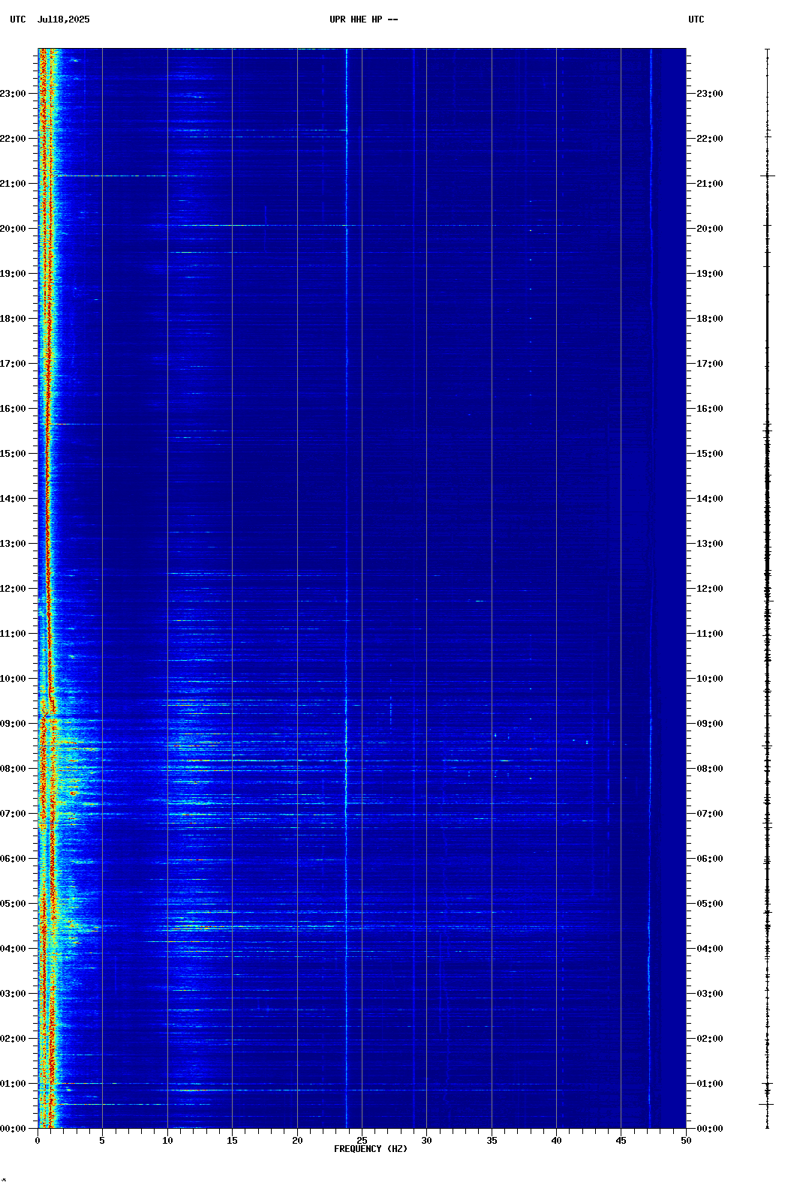The width and height of the screenshot is (800, 1188).
Task: Click the 10 Hz frequency tick label
Action: click(x=167, y=1141)
